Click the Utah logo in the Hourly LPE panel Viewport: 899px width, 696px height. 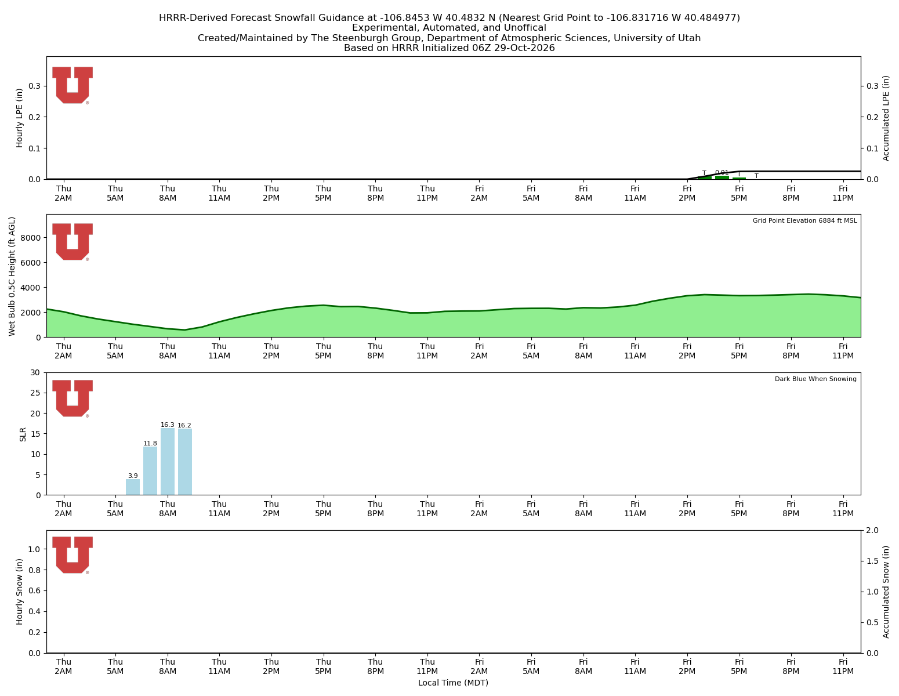click(72, 85)
